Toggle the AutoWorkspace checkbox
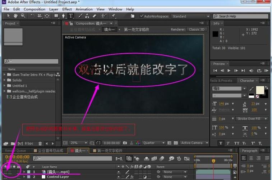This screenshot has height=180, width=272. (x=142, y=16)
